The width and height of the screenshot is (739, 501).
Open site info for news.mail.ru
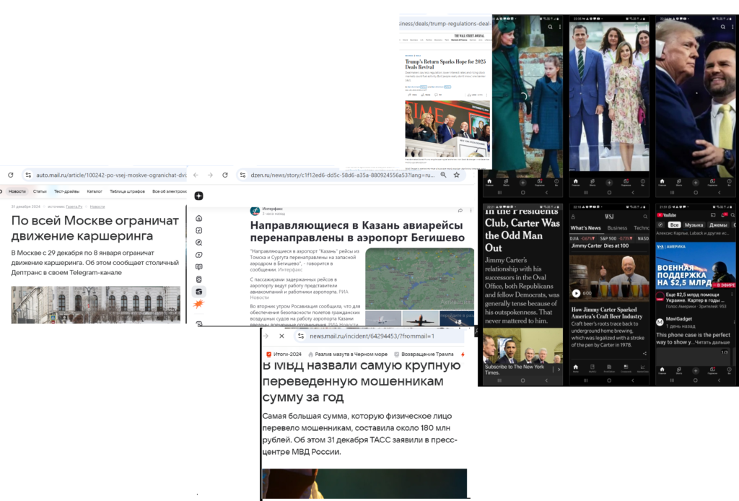(301, 336)
